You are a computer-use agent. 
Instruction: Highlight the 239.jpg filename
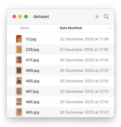coord(32,50)
